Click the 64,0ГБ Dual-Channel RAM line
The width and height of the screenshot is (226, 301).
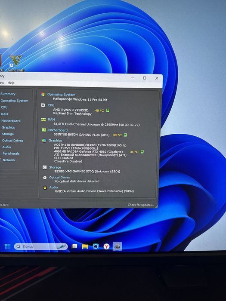coord(96,125)
